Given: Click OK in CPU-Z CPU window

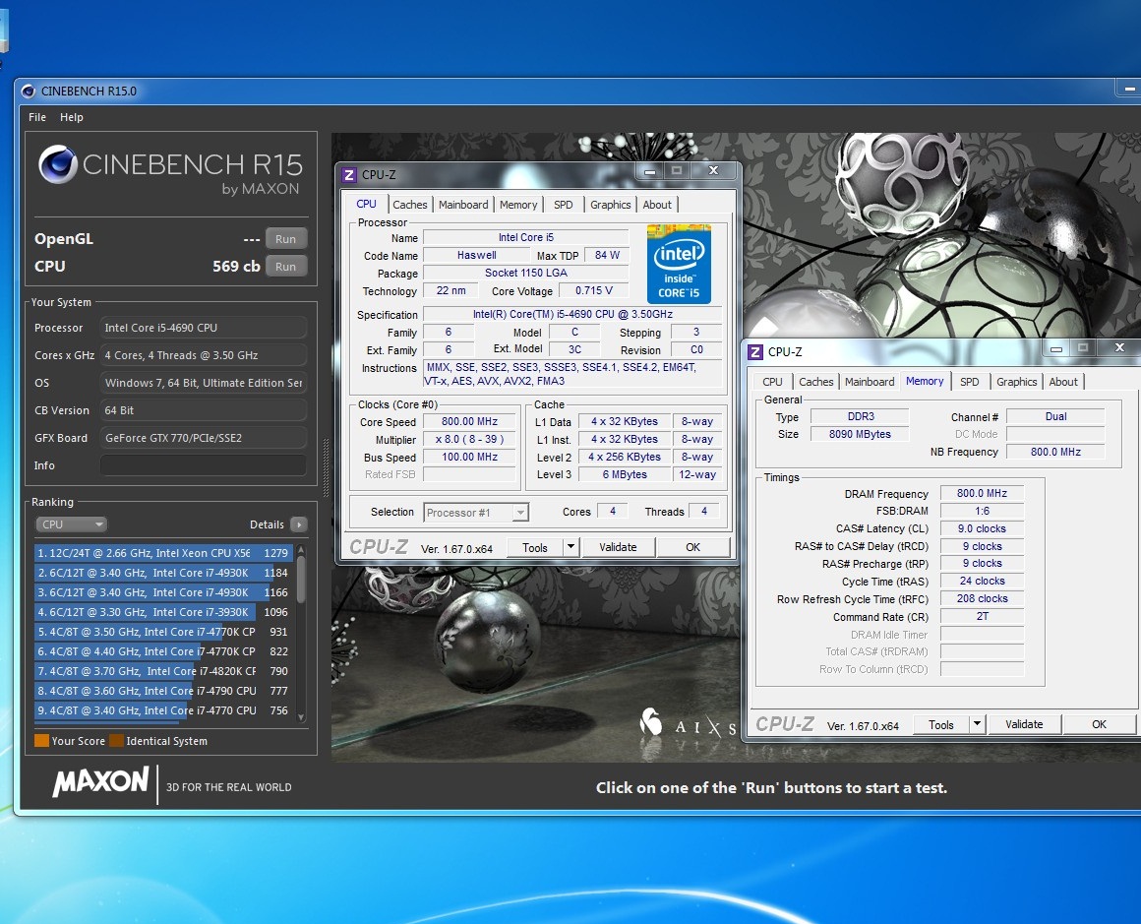Looking at the screenshot, I should [692, 547].
